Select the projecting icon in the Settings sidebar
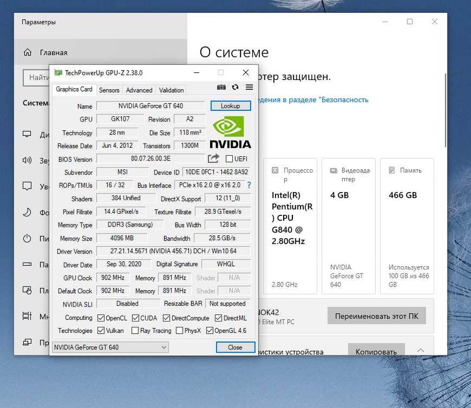Image resolution: width=471 pixels, height=408 pixels. point(27,342)
